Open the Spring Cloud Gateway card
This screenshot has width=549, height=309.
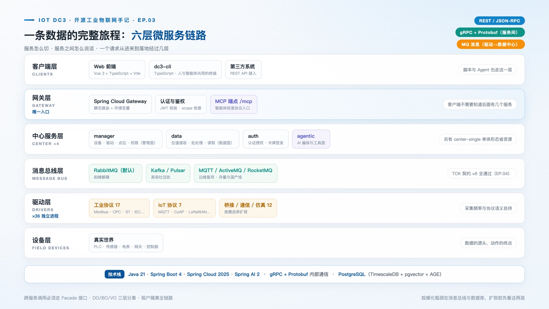click(120, 104)
